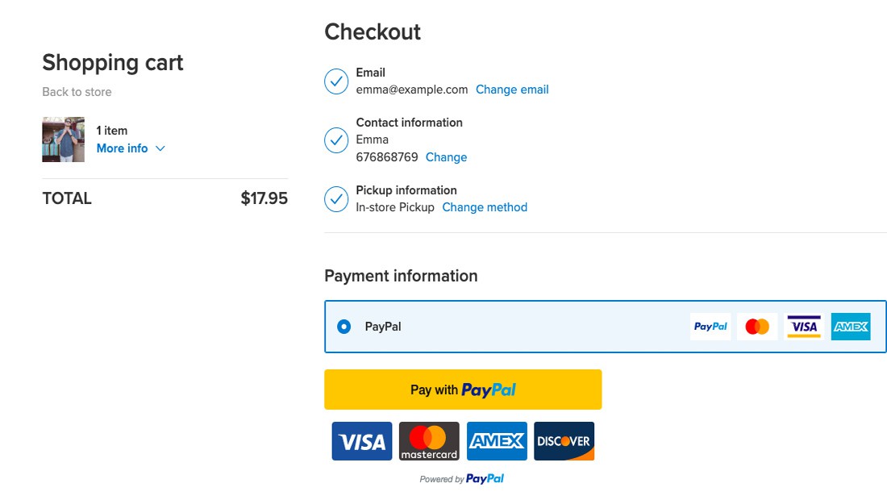887x500 pixels.
Task: Click Change link beside phone number
Action: (446, 157)
